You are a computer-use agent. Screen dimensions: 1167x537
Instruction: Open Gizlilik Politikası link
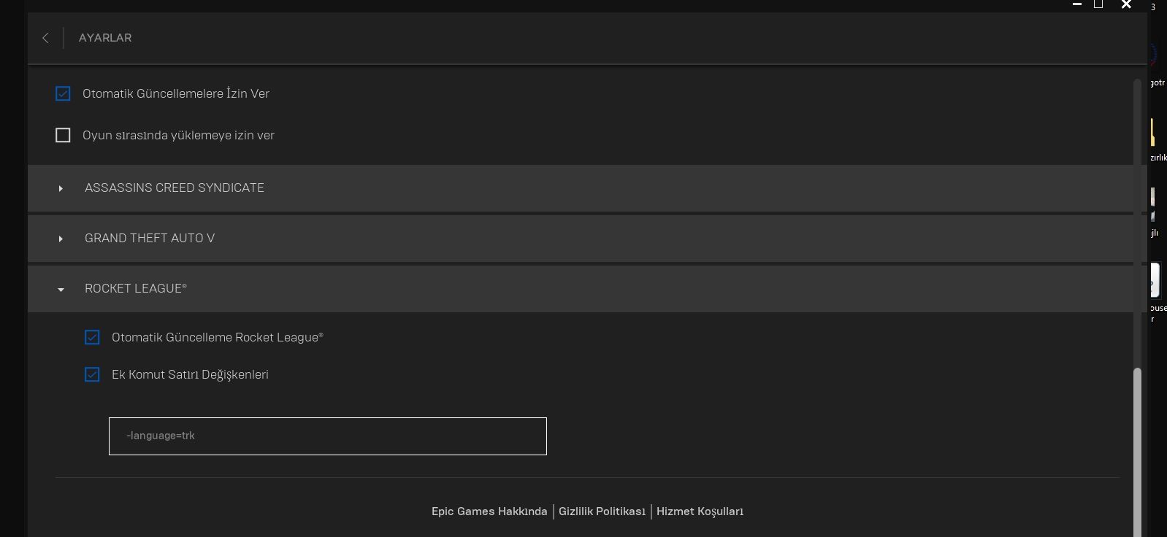click(602, 511)
